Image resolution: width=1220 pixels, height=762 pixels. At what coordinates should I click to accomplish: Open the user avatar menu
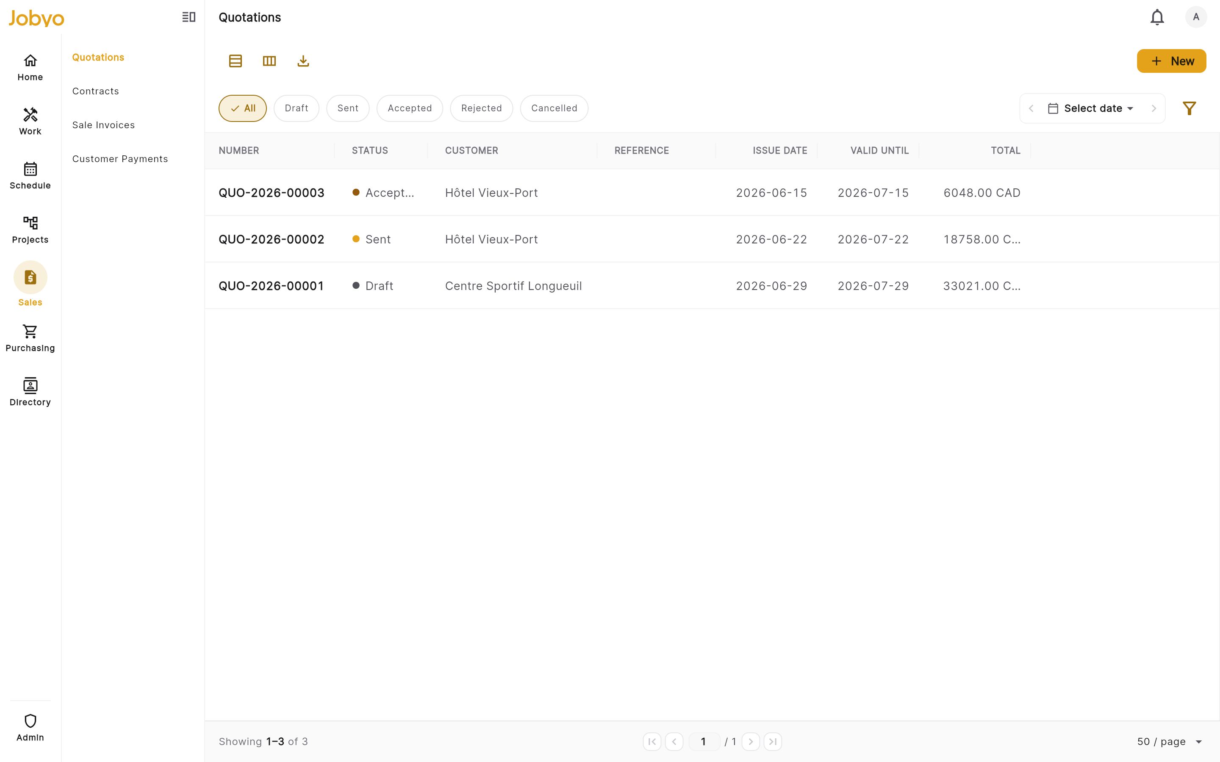[1196, 17]
